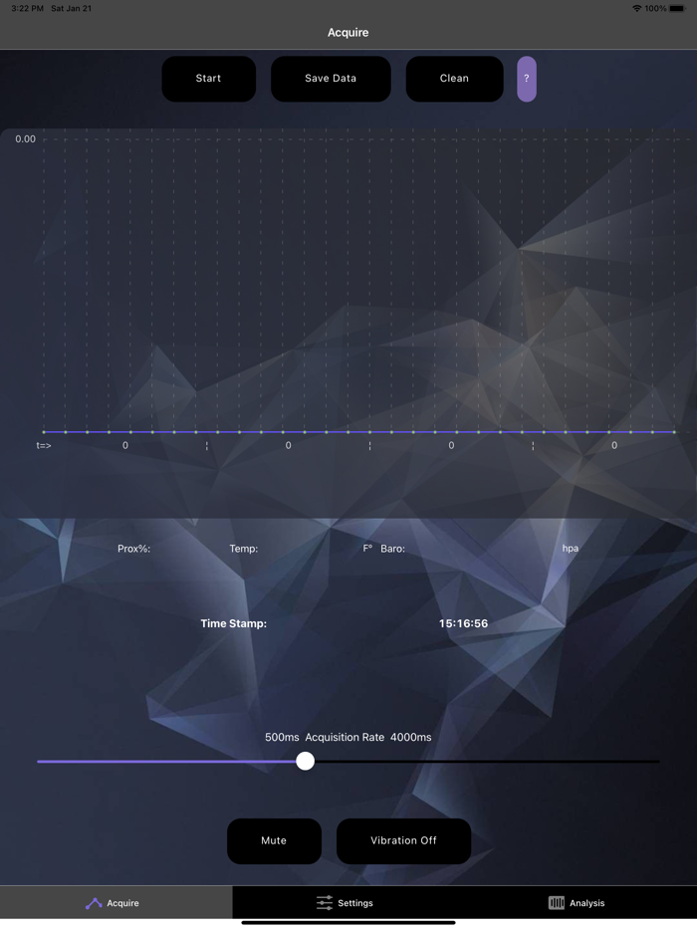The width and height of the screenshot is (697, 930).
Task: Click the Sat Jan 21 date
Action: point(71,8)
